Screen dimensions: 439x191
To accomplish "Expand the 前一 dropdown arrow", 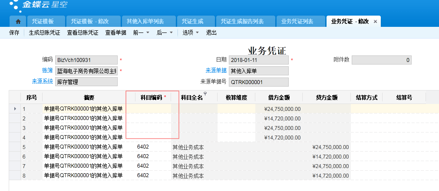I will 148,33.
